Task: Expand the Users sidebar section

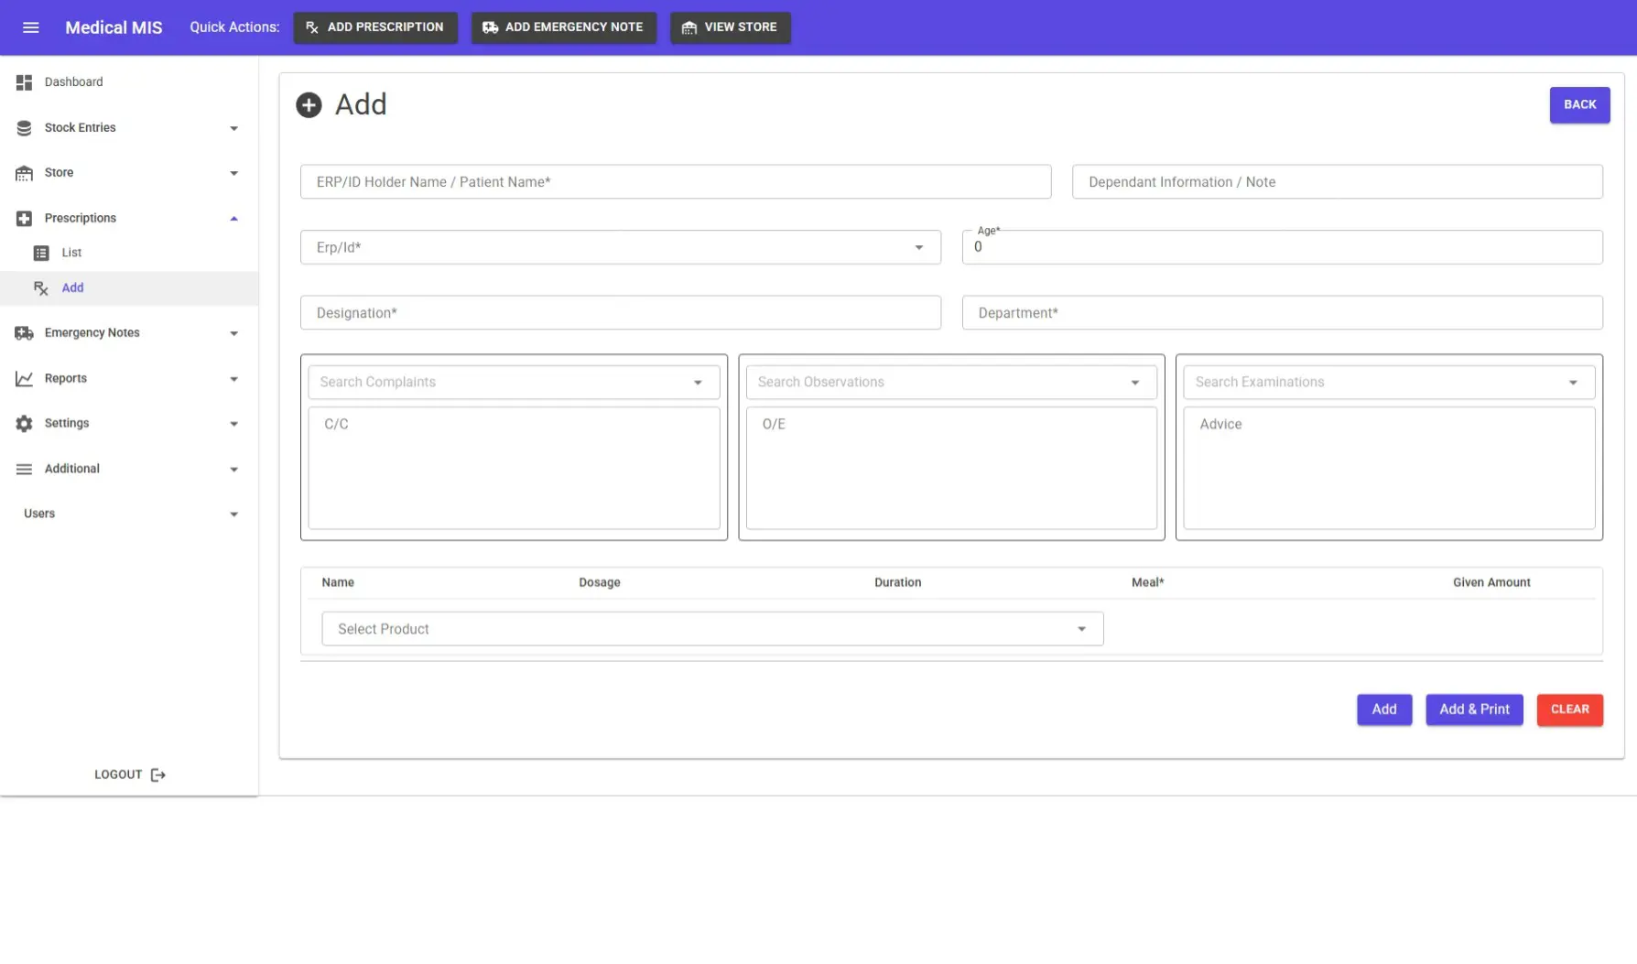Action: [233, 514]
